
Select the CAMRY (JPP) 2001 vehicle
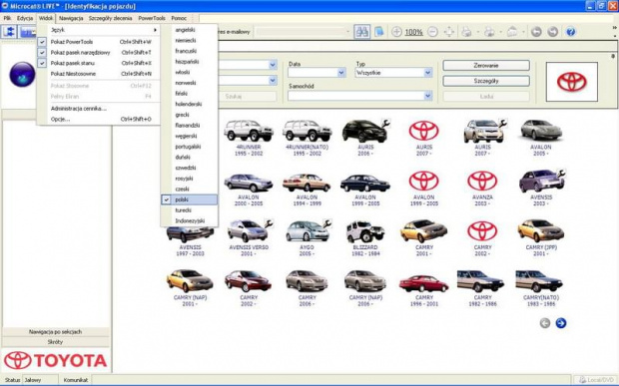pos(541,238)
